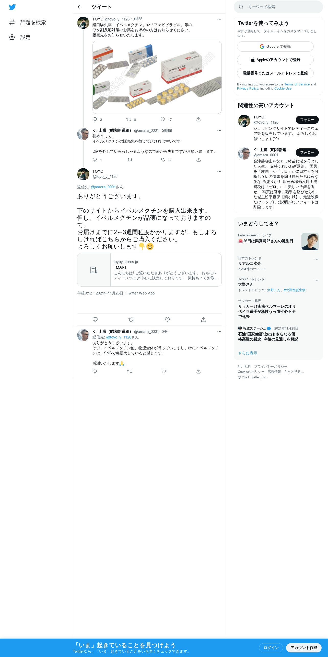Follow the K山嵐 amara_0001 account
This screenshot has width=328, height=657.
[307, 152]
